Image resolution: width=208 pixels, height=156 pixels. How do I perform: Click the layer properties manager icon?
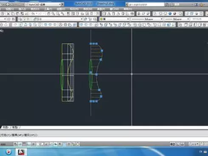[20, 19]
